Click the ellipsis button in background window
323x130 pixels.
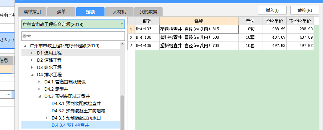coord(8,94)
